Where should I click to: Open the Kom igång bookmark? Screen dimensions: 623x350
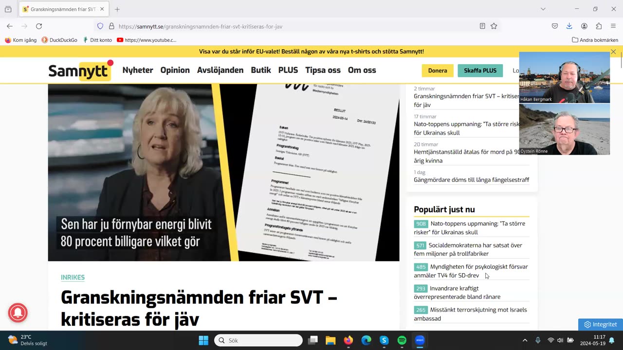[21, 40]
